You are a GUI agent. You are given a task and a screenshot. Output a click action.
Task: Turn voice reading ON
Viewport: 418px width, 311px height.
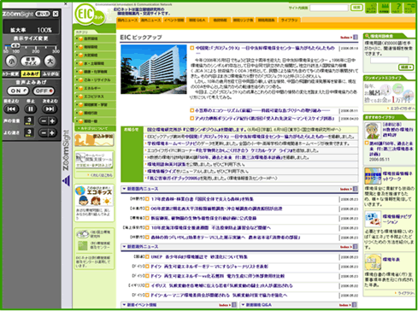click(18, 91)
